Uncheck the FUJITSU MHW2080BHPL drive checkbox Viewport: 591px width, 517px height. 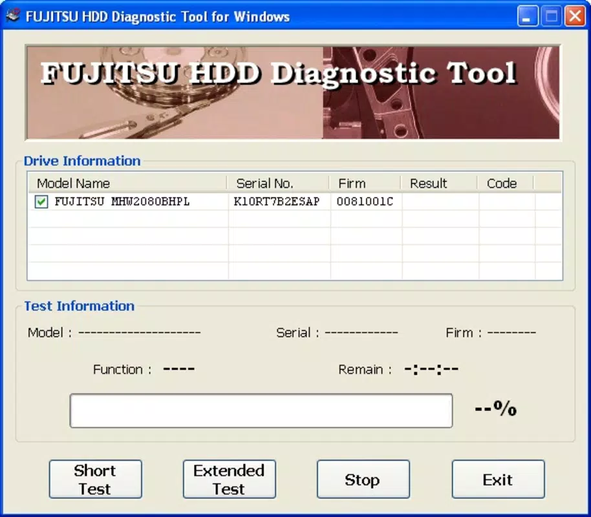pos(41,202)
